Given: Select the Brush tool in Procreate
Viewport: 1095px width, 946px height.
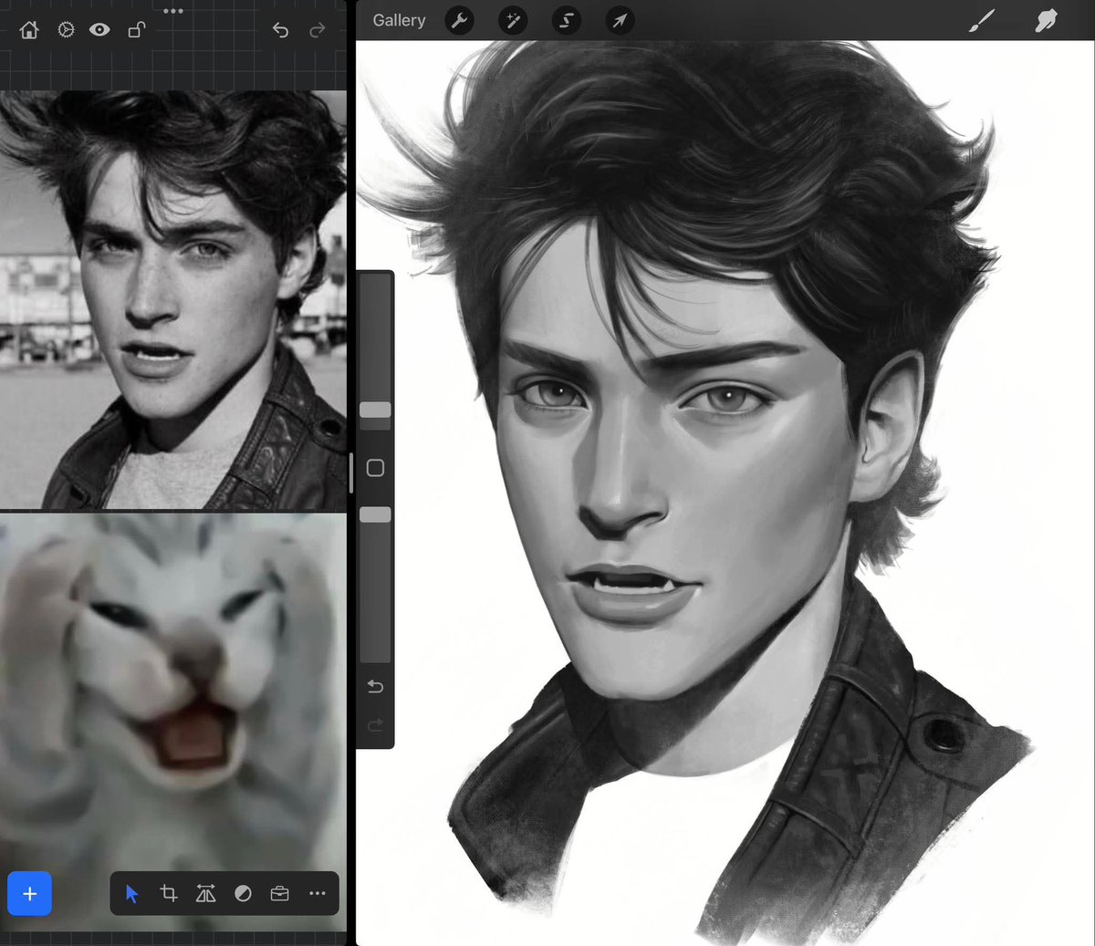Looking at the screenshot, I should [982, 20].
